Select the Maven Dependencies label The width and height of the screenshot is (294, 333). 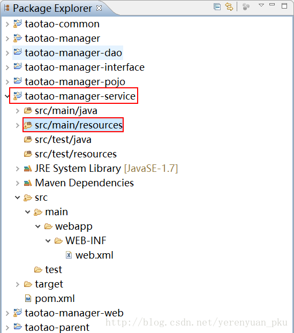click(x=84, y=183)
